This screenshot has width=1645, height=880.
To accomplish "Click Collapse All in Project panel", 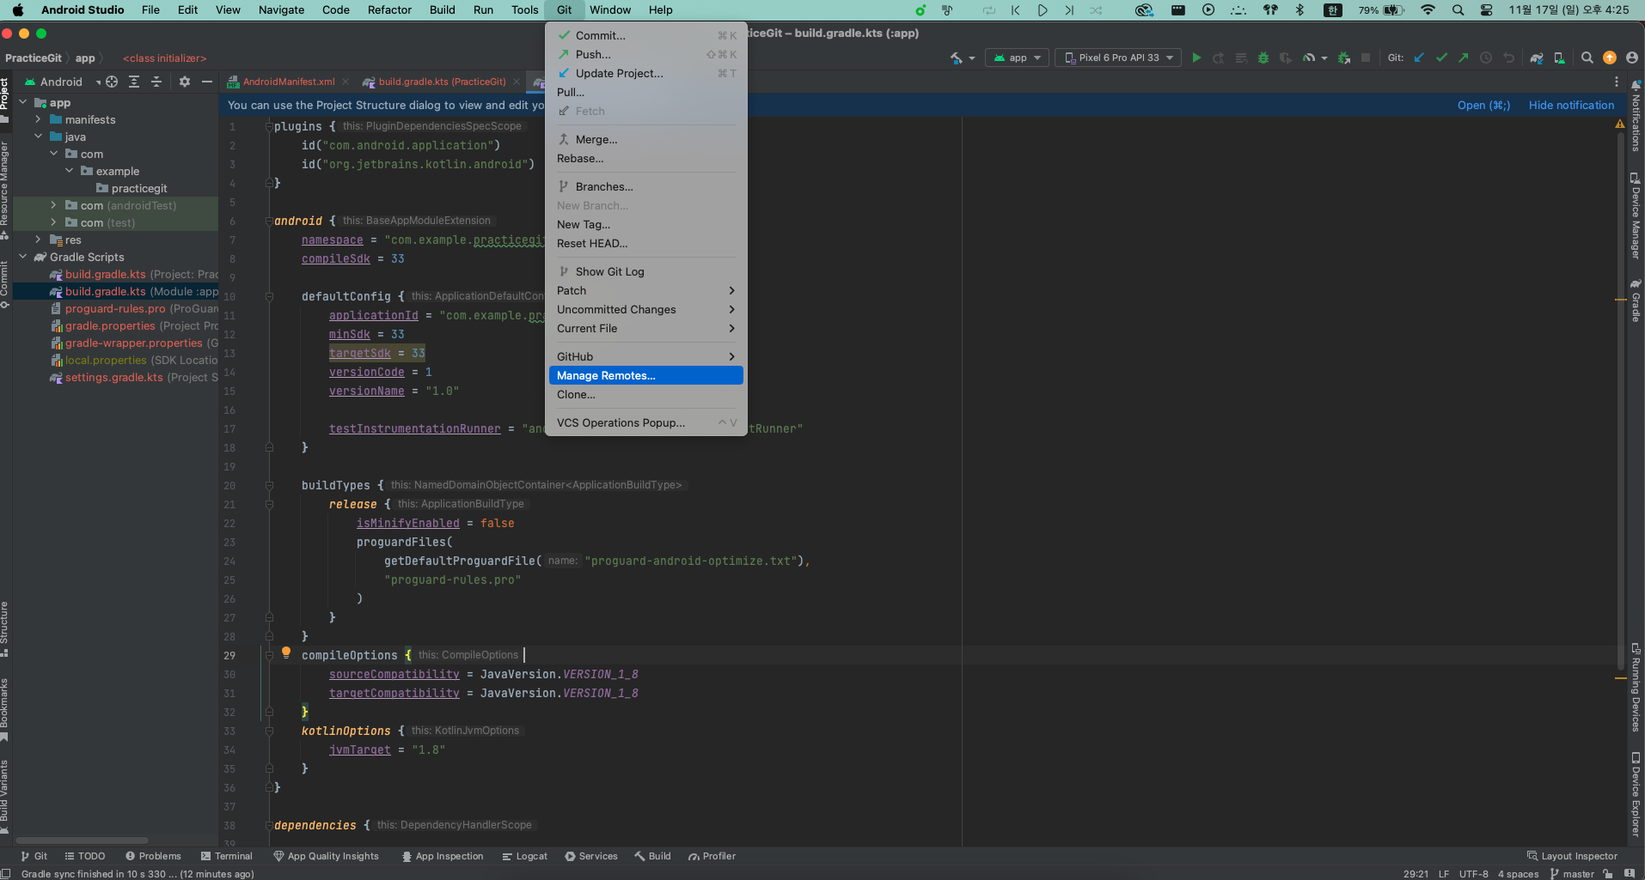I will (156, 82).
